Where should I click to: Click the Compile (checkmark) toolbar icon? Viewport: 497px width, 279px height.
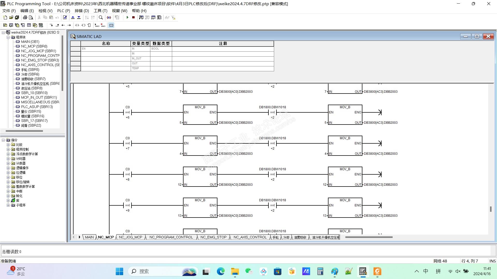(x=65, y=18)
